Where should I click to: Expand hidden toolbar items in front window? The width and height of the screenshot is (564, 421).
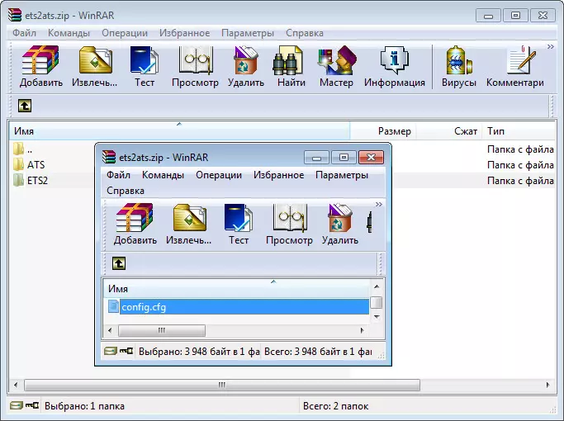coord(378,204)
